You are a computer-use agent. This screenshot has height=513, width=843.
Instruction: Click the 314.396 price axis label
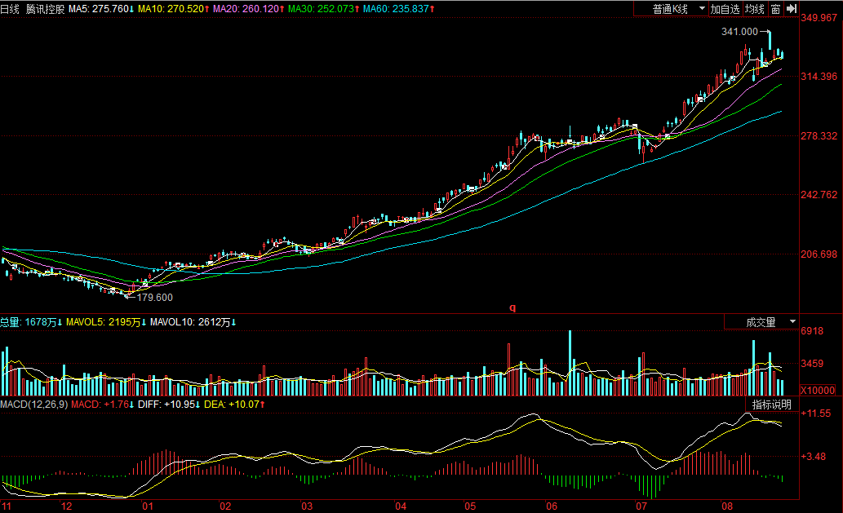[x=819, y=77]
